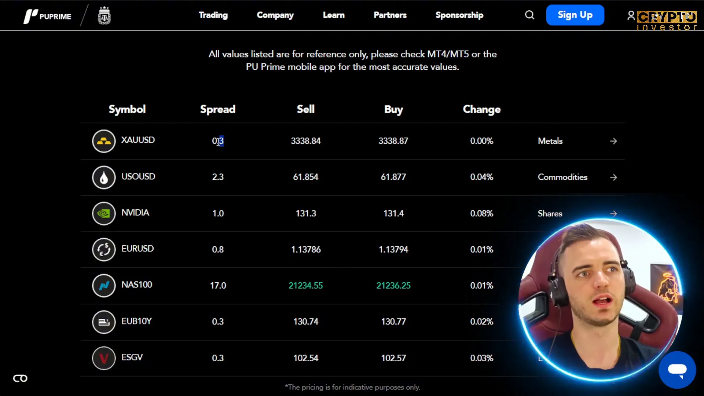Open the search magnifier icon
Viewport: 704px width, 396px height.
[x=529, y=15]
